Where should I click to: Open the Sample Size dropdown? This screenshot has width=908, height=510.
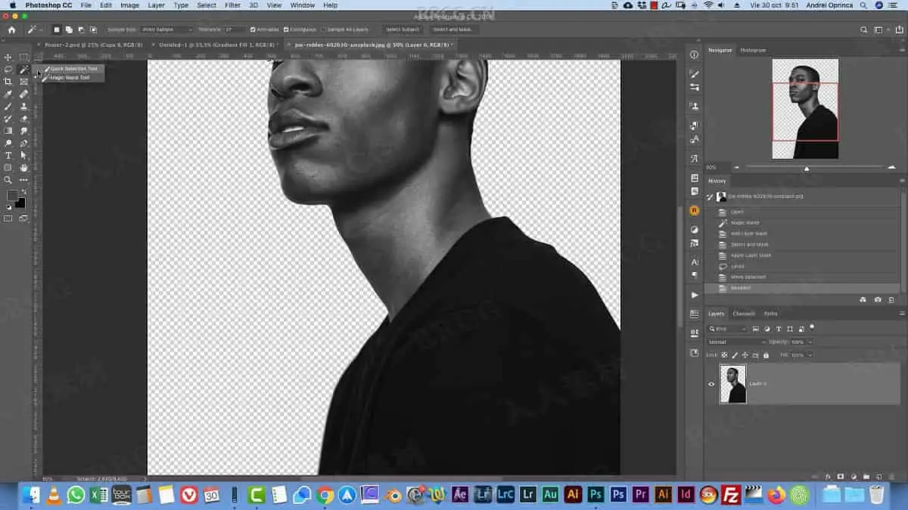[x=167, y=29]
